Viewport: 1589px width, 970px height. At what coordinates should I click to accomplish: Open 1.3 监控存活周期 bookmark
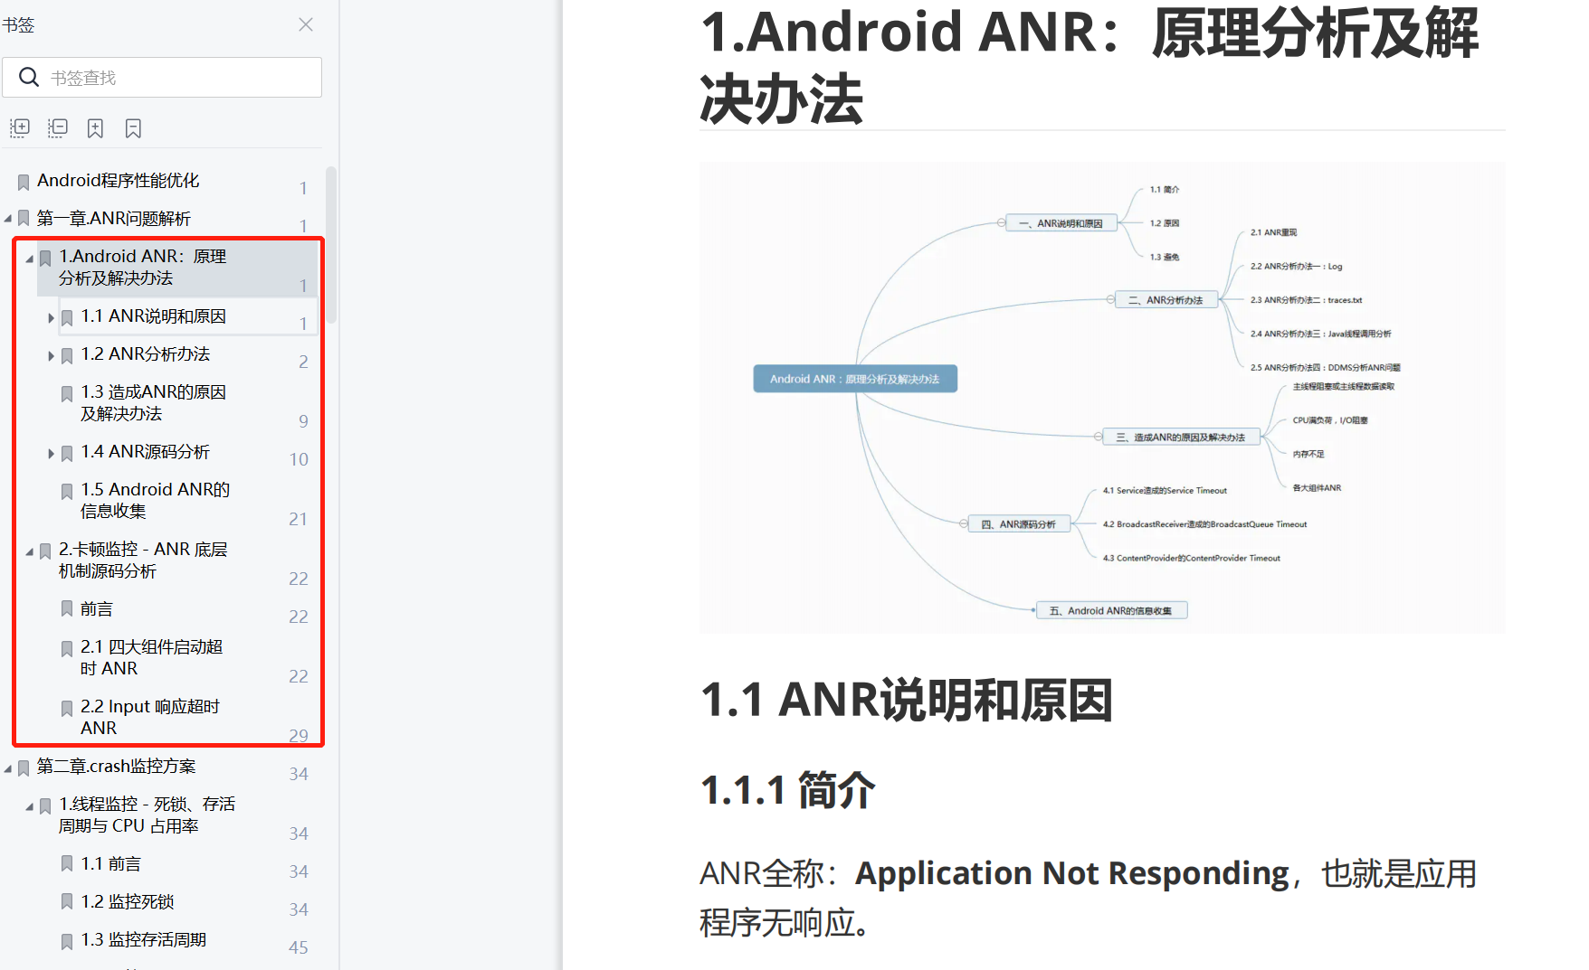(x=143, y=940)
